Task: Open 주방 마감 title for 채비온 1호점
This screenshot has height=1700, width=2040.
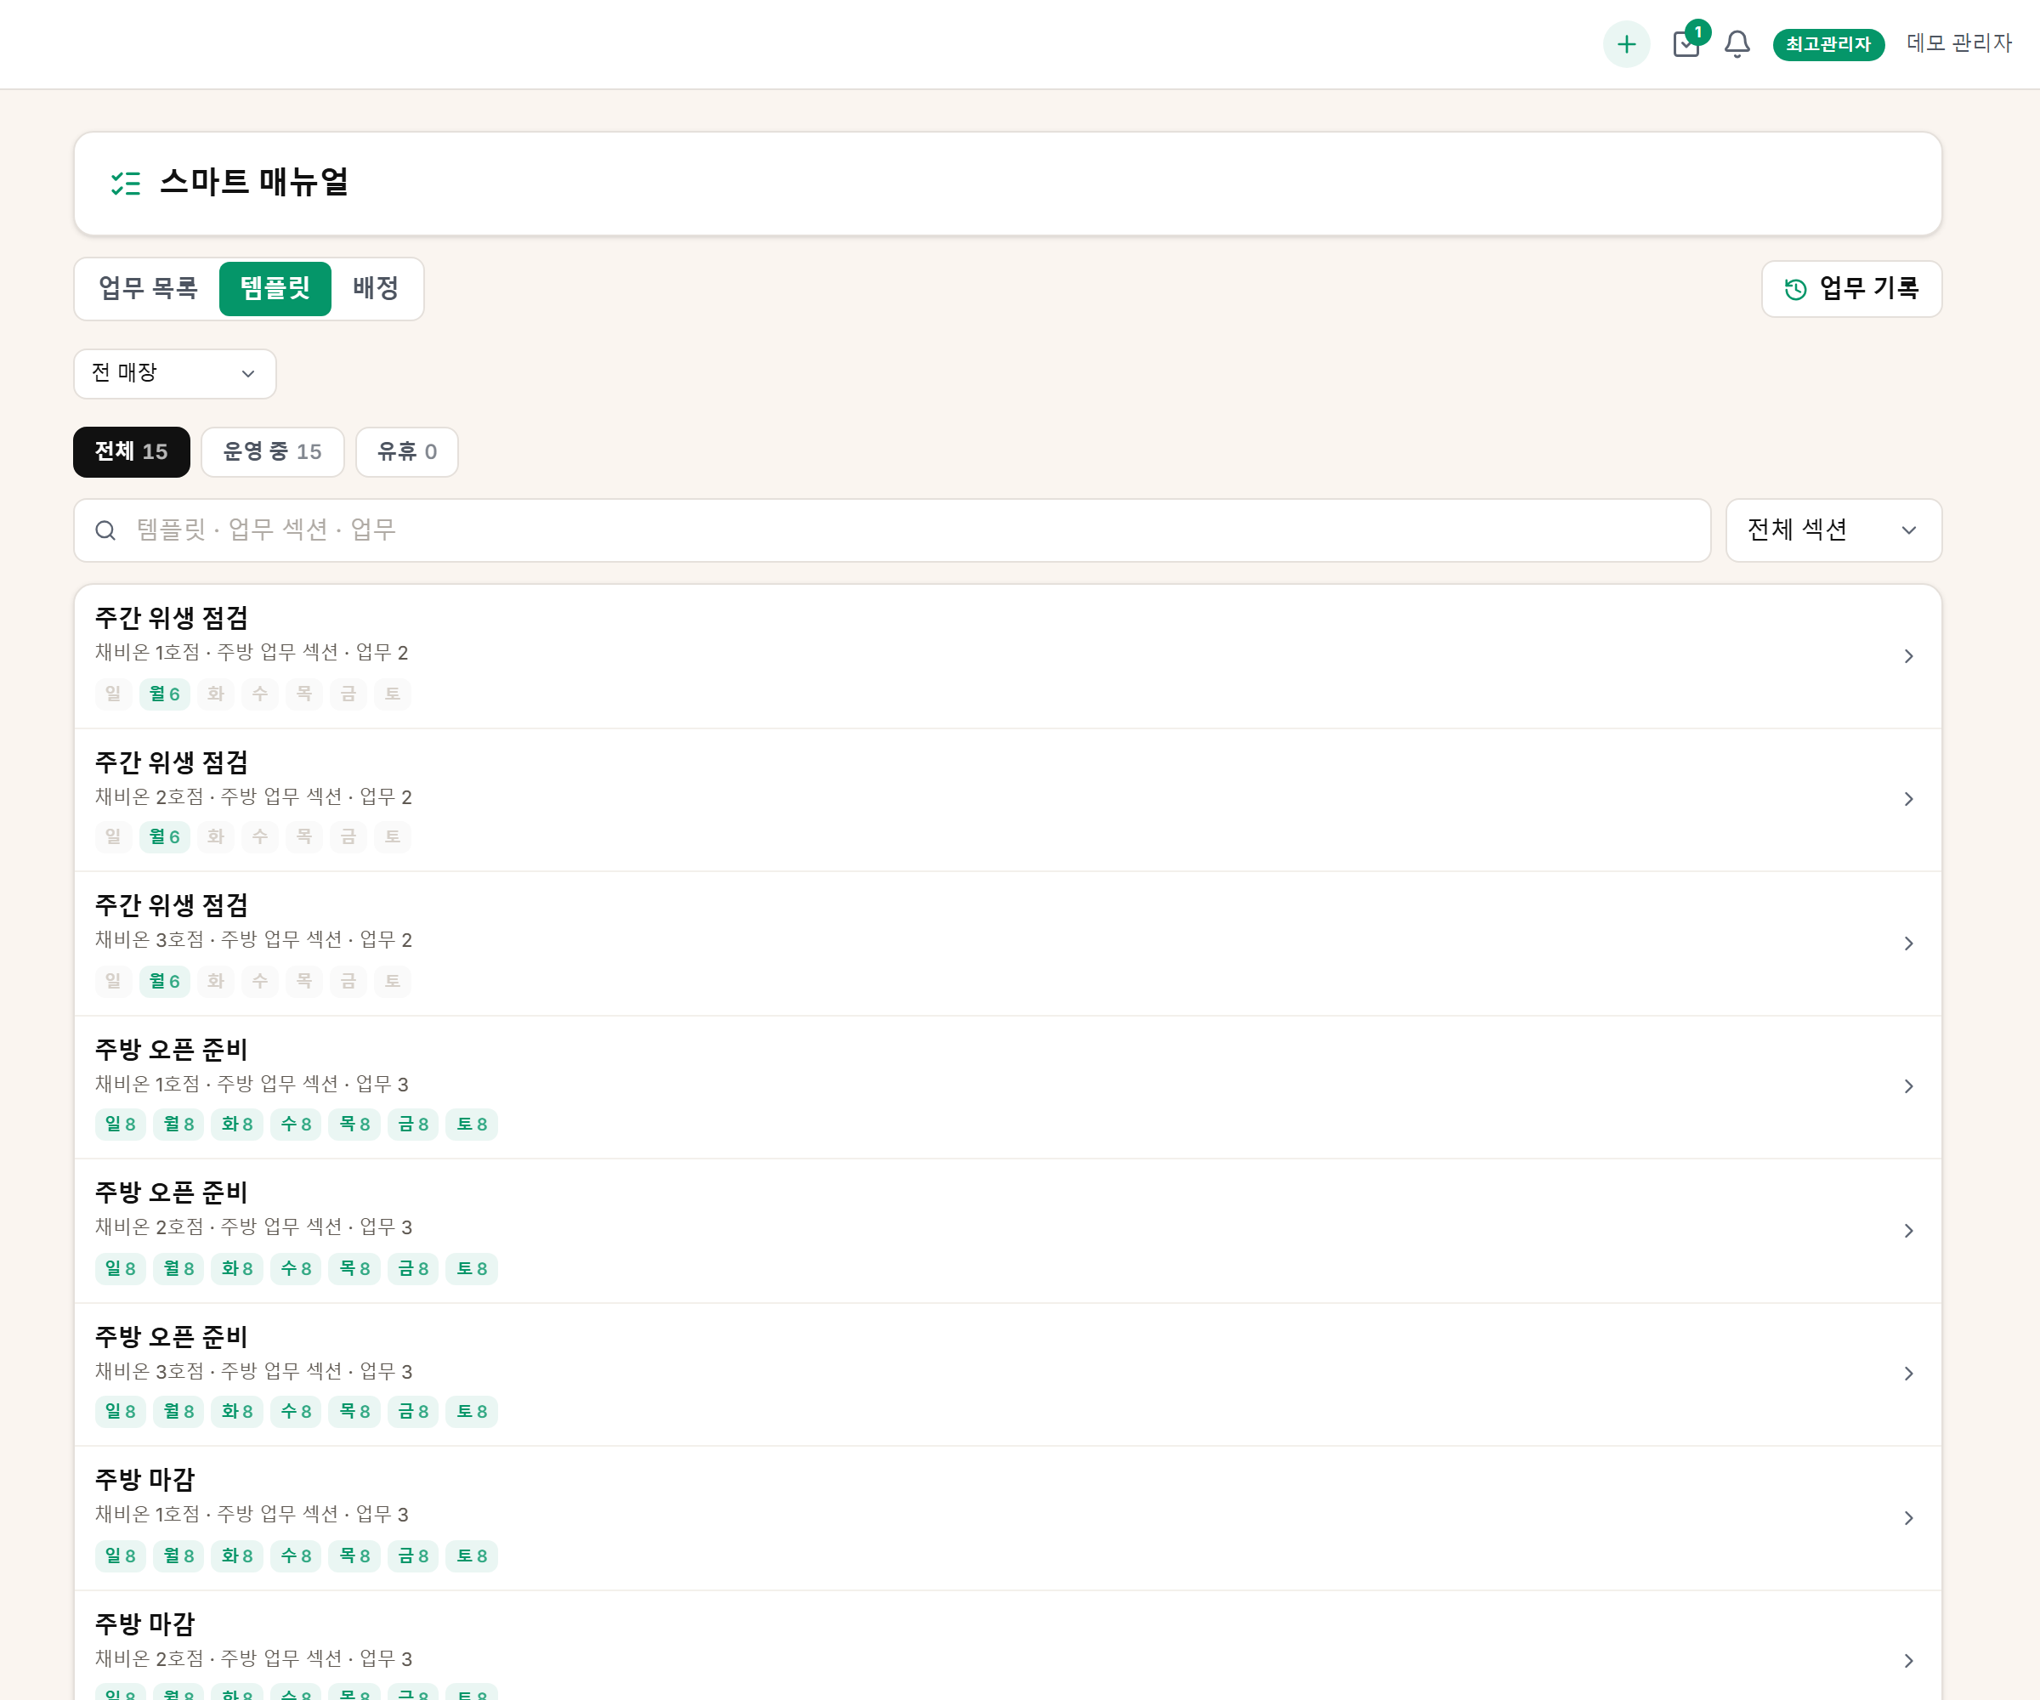Action: pyautogui.click(x=145, y=1480)
